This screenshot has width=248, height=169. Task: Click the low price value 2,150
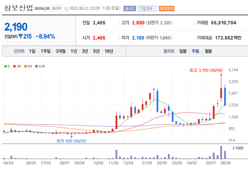tap(138, 38)
